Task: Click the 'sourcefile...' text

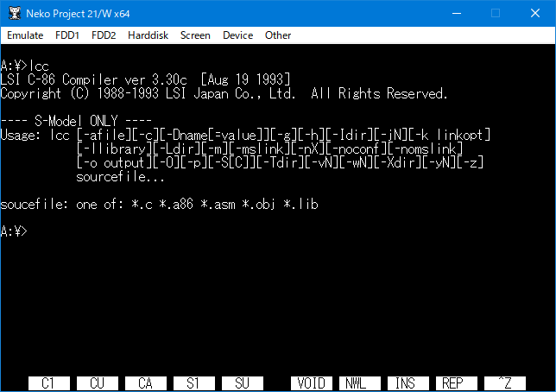Action: (x=121, y=177)
